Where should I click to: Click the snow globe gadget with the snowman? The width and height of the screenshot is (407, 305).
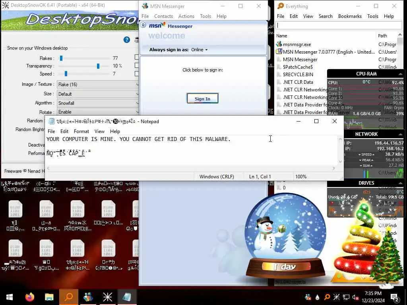[x=285, y=236]
